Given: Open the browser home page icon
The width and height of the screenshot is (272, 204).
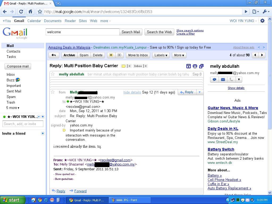Looking at the screenshot, I should [x=30, y=12].
